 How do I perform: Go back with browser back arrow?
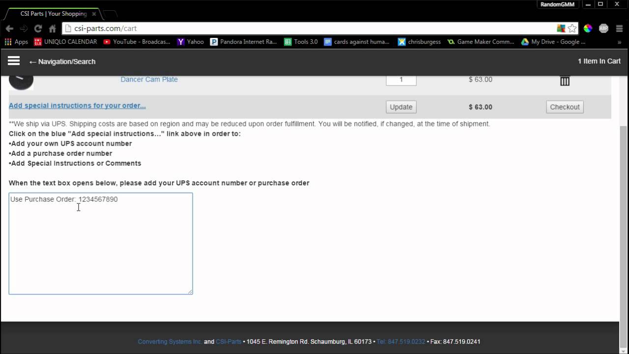[x=9, y=29]
